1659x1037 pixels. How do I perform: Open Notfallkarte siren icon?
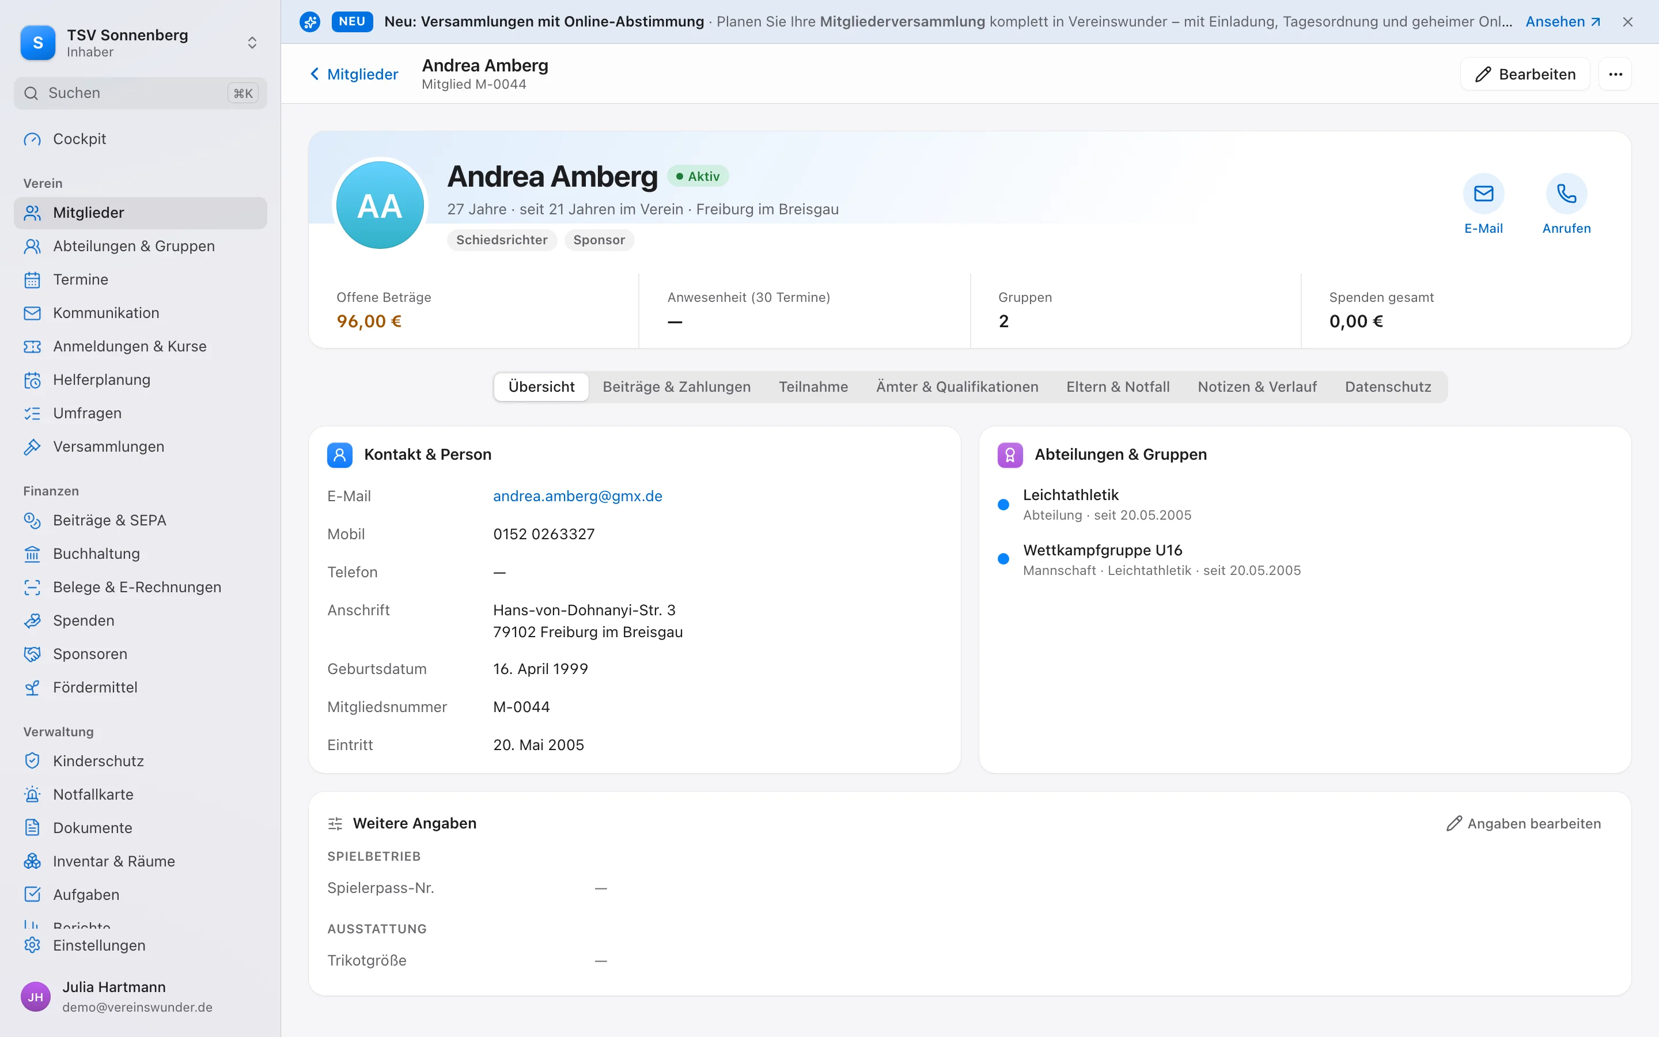pyautogui.click(x=32, y=795)
